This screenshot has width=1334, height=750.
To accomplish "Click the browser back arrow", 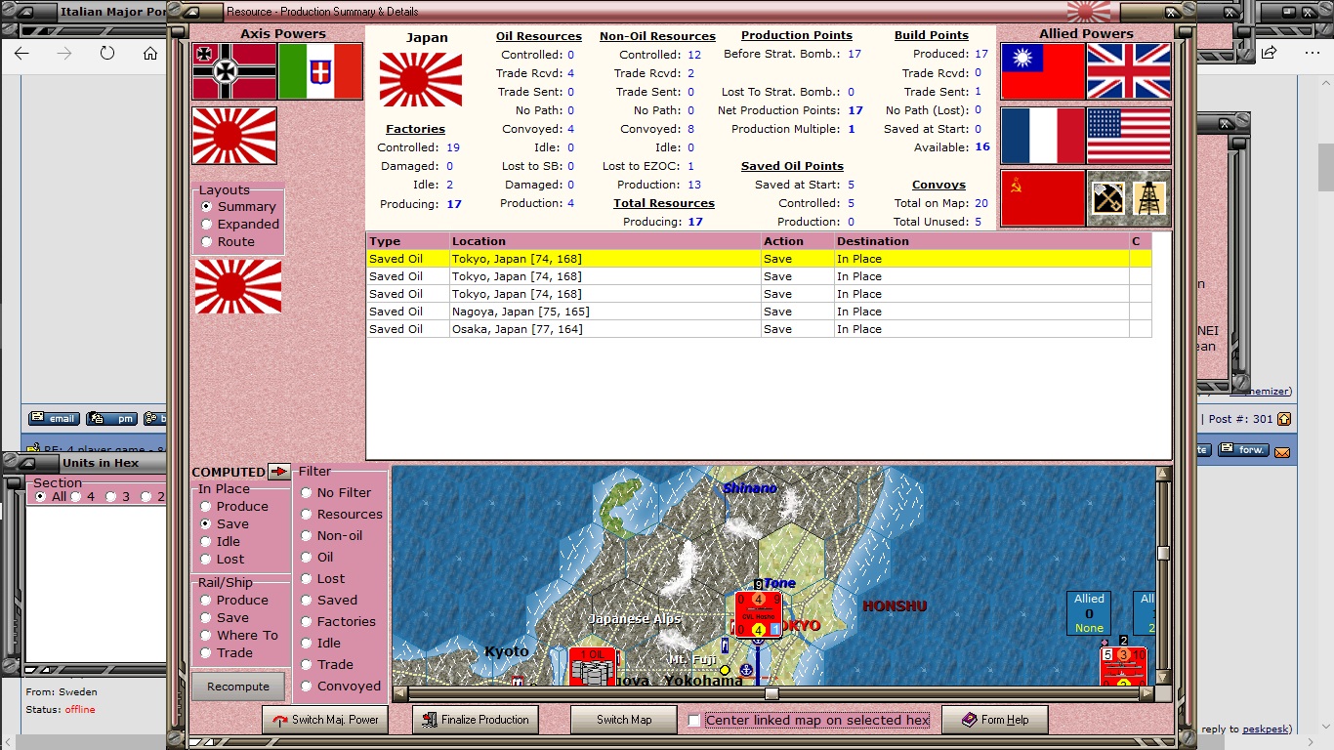I will point(21,53).
